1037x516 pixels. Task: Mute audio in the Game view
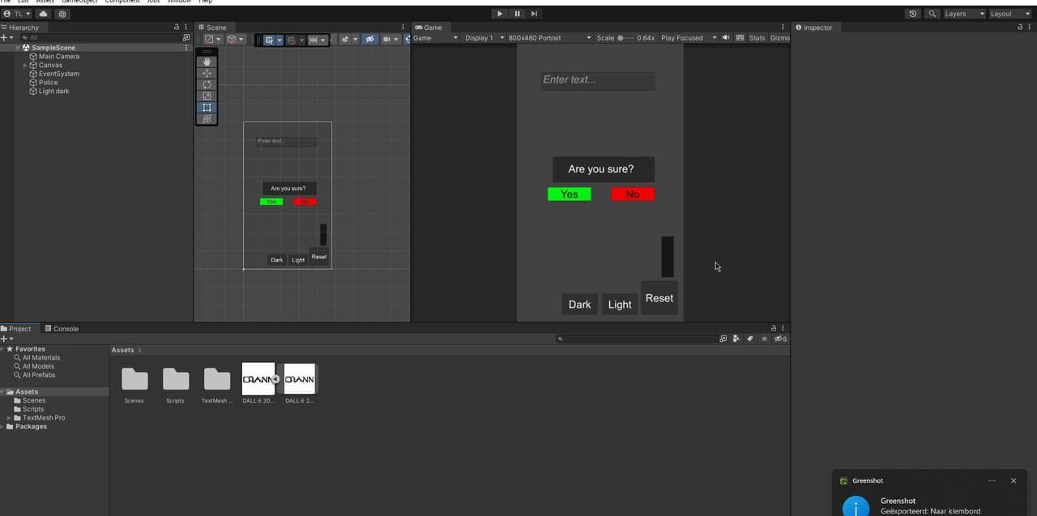coord(726,38)
